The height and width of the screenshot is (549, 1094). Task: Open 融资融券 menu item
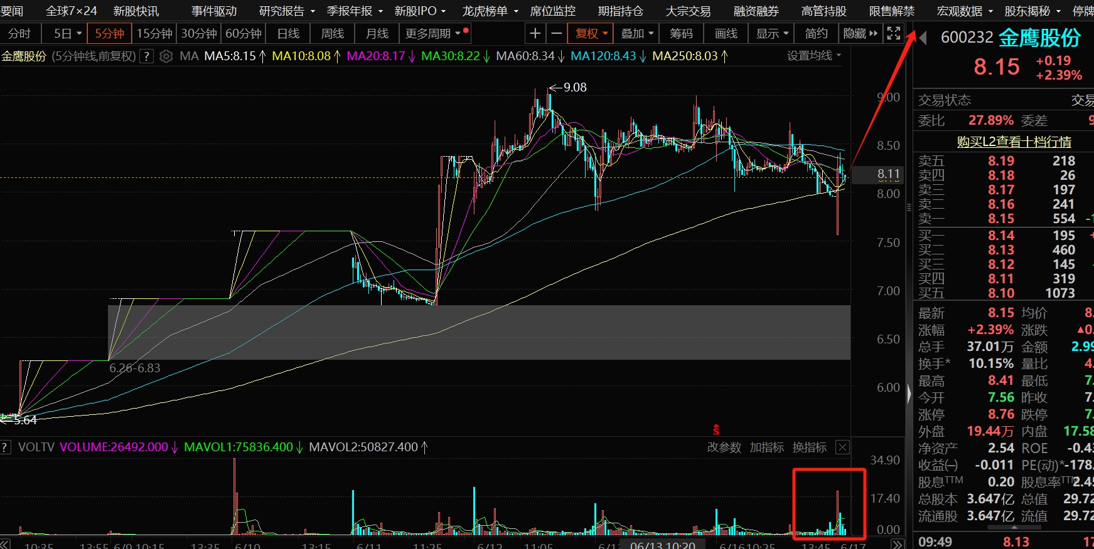756,11
